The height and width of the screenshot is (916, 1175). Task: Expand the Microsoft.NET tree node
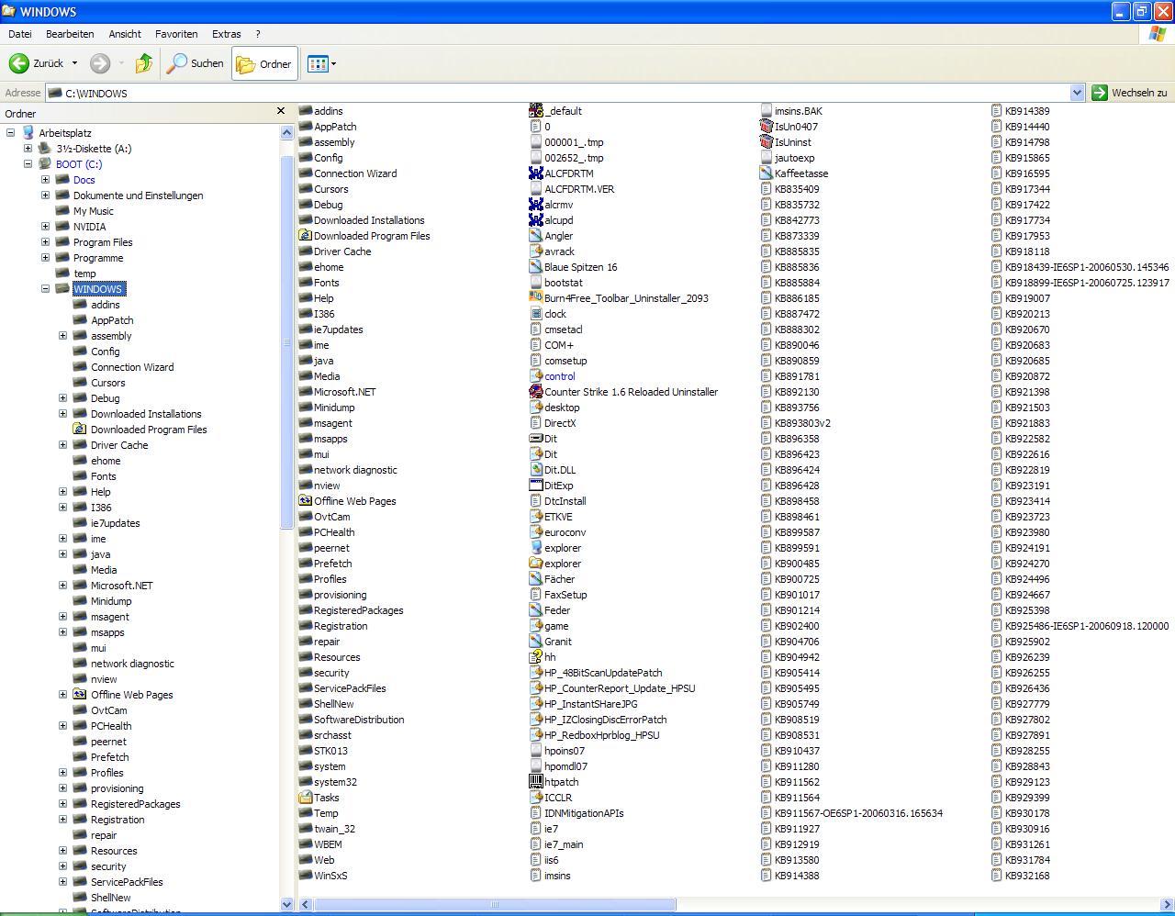(x=63, y=586)
